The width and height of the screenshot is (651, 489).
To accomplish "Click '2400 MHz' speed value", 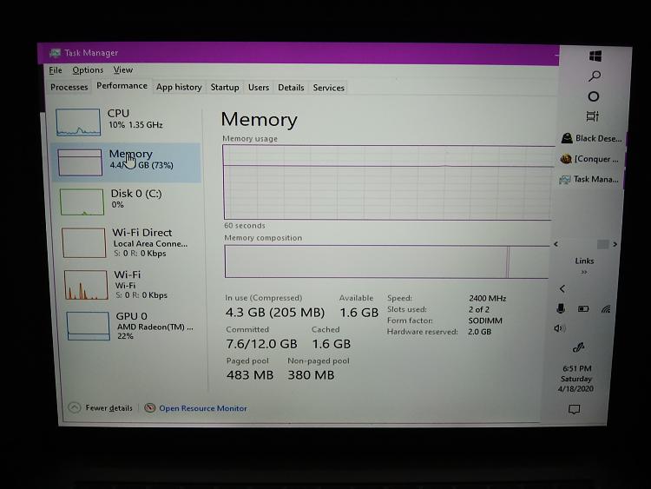I will [488, 298].
